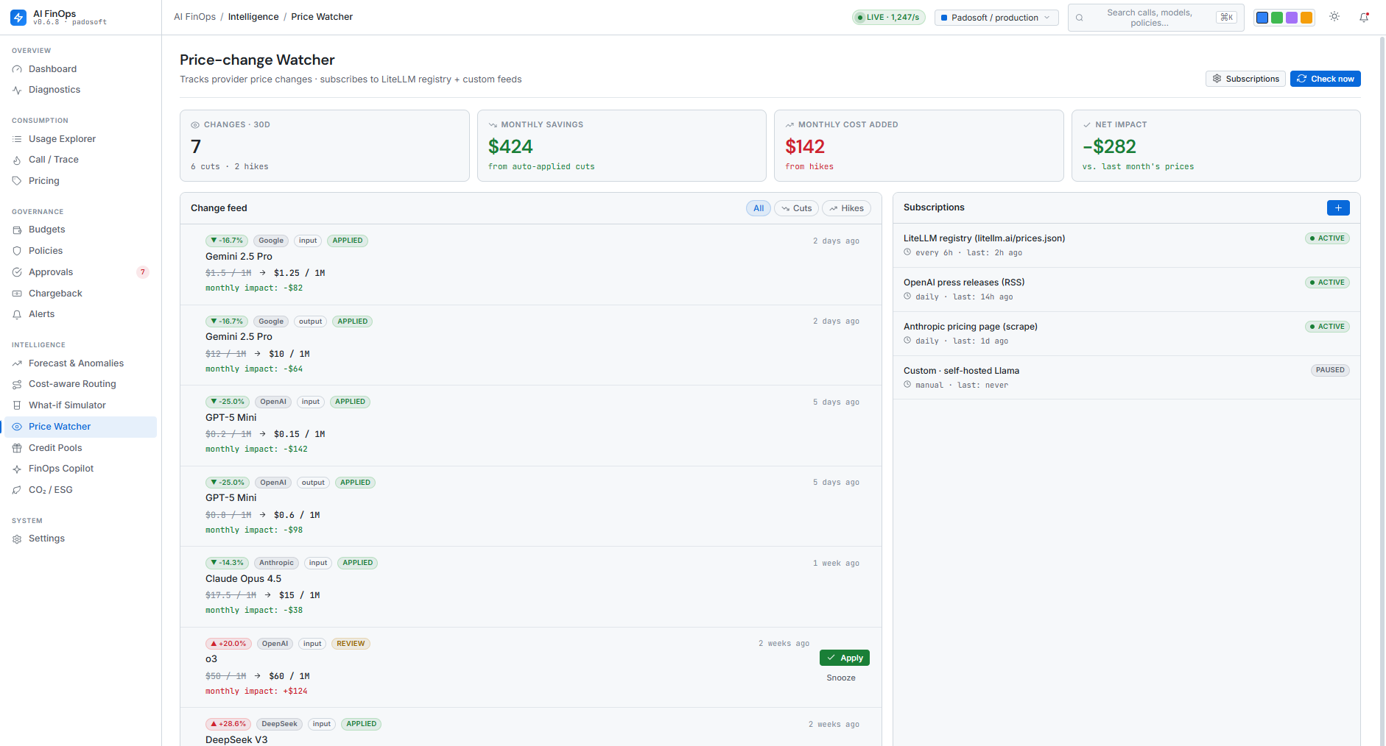Click the Usage Explorer list icon

coord(17,139)
